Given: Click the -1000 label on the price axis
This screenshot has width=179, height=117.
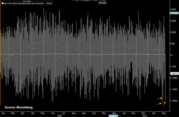Looking at the screenshot, I should (174, 78).
